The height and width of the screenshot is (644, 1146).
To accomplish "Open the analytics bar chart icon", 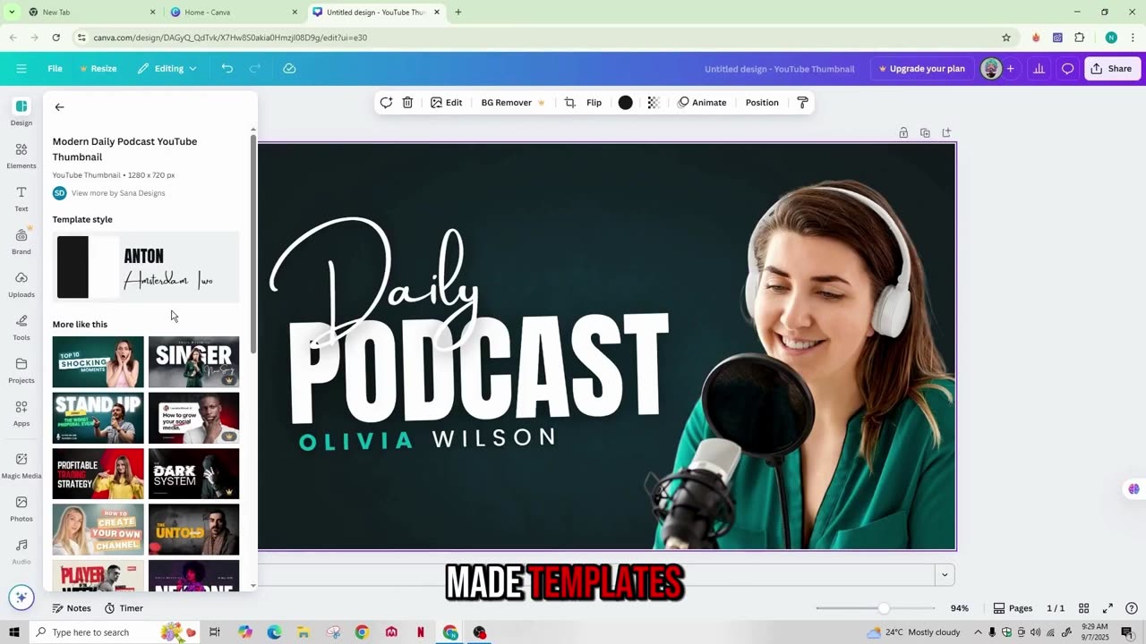I will (x=1039, y=69).
